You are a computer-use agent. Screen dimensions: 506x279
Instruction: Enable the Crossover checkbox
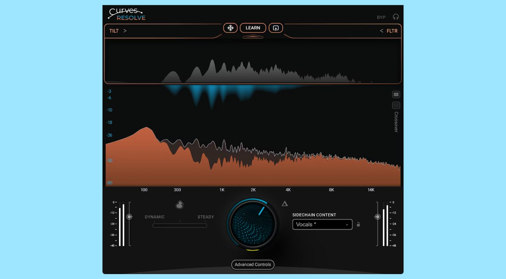click(396, 105)
